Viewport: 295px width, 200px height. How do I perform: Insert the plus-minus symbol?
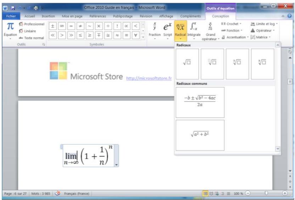click(53, 26)
